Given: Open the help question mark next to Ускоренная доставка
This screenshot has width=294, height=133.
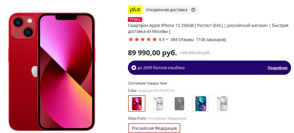Looking at the screenshot, I should coord(193,10).
